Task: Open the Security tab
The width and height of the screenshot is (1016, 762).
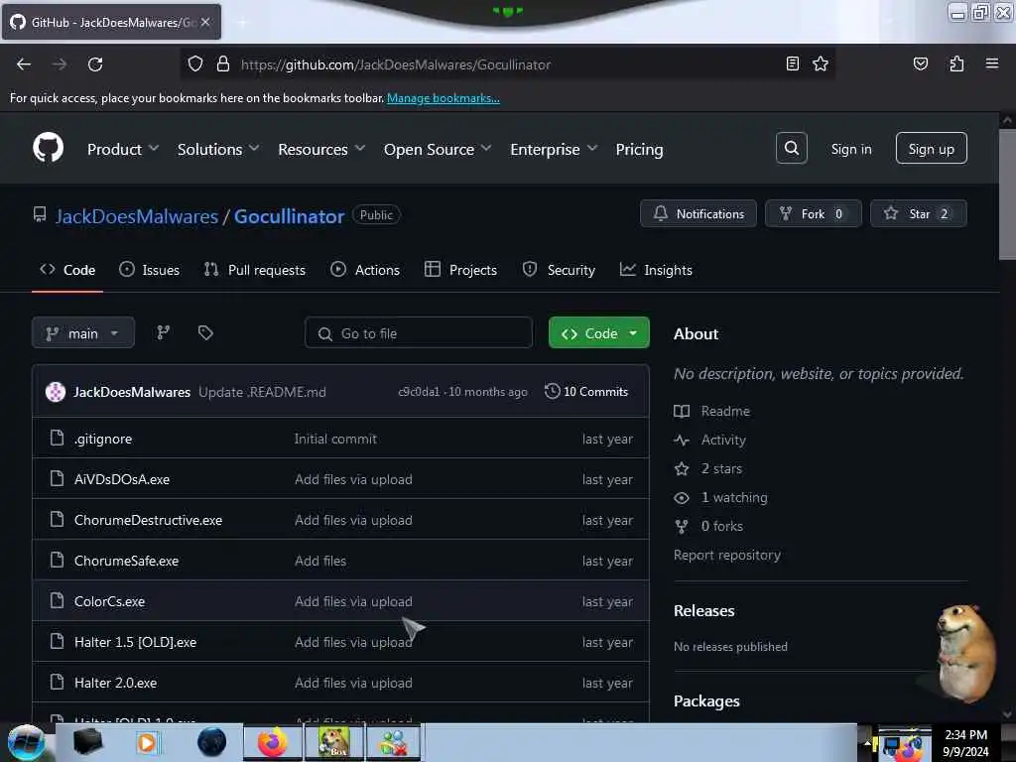Action: [x=559, y=270]
